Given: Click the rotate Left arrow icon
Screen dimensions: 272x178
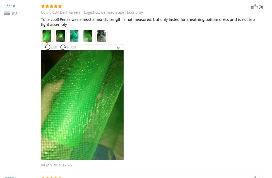Looking at the screenshot, I should click(47, 47).
